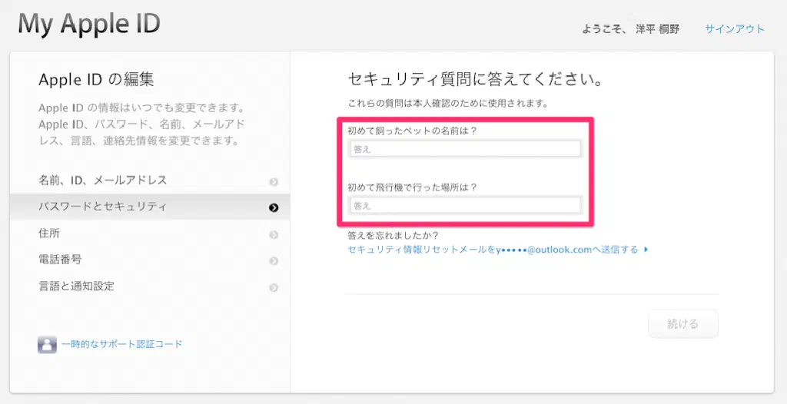Focus the answer field for first pet's name
Screen dimensions: 787x404
point(464,149)
